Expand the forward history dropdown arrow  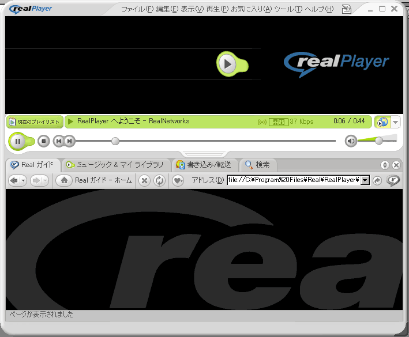[45, 180]
